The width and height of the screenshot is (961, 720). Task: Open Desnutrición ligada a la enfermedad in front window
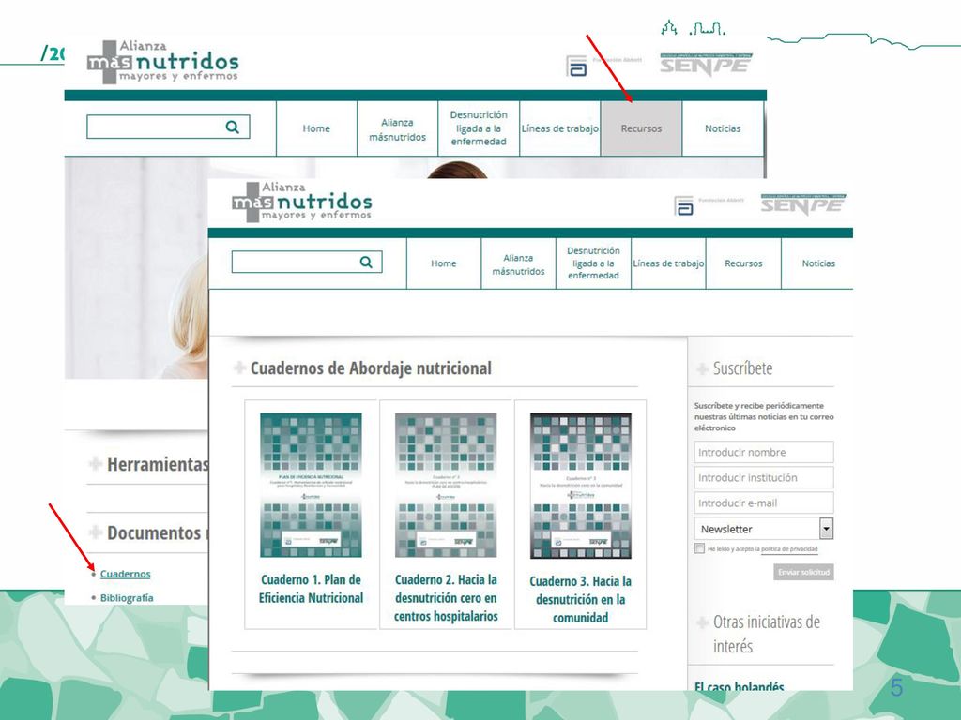click(x=593, y=263)
